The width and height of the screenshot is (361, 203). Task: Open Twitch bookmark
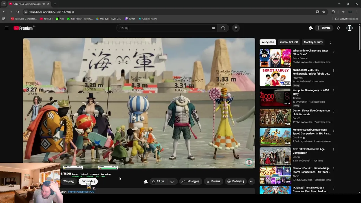coord(130,19)
